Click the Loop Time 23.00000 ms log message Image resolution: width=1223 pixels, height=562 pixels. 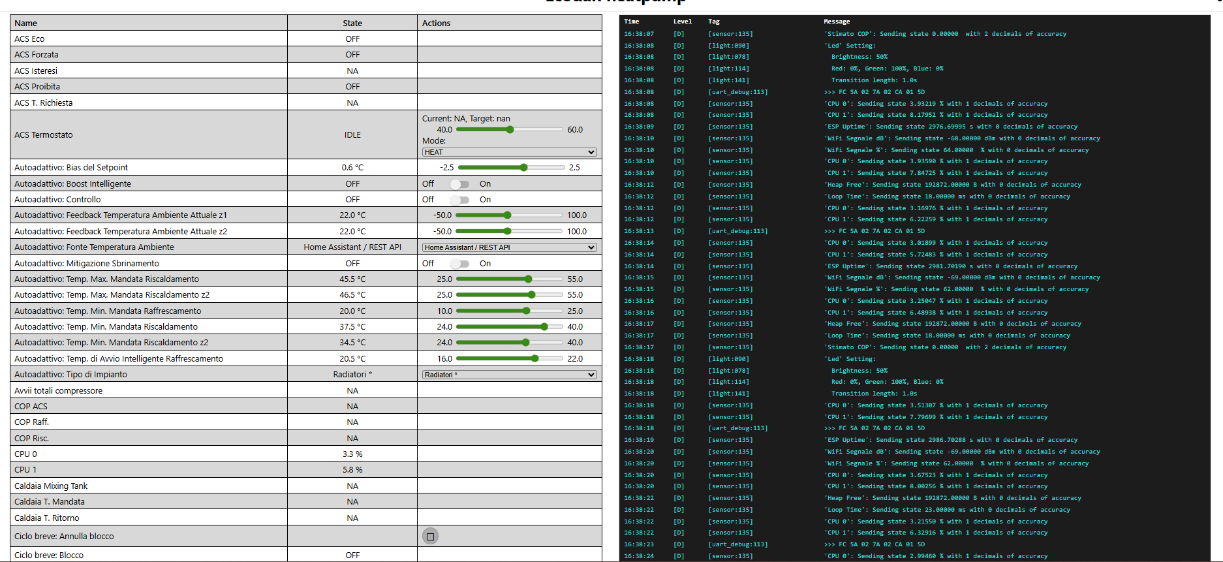(x=947, y=510)
